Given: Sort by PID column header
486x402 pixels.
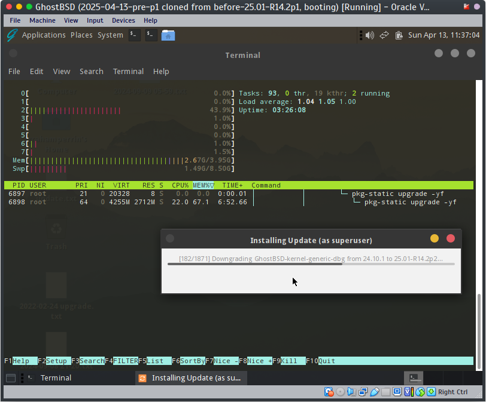Looking at the screenshot, I should pos(19,185).
